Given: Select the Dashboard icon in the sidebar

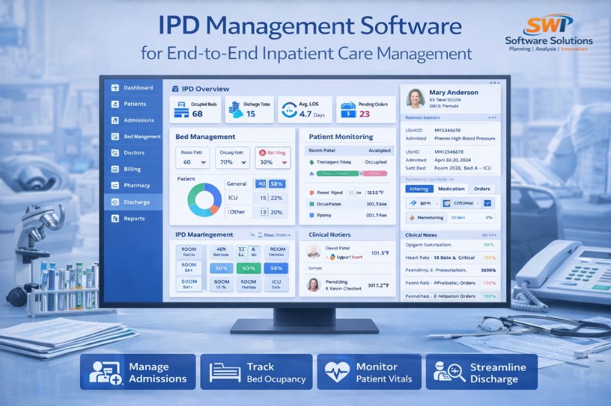Looking at the screenshot, I should coord(114,88).
